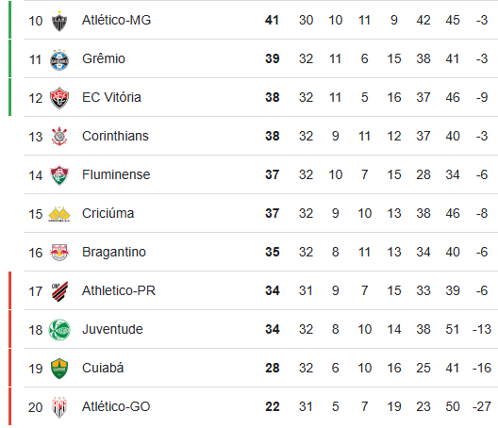Click the EC Vitória club crest

click(59, 98)
